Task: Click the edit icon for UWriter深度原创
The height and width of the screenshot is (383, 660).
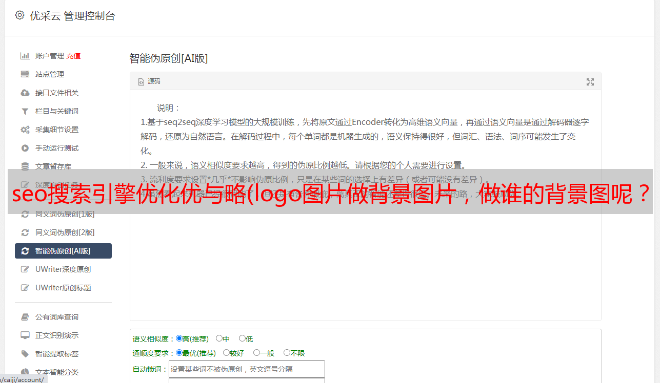Action: click(25, 269)
